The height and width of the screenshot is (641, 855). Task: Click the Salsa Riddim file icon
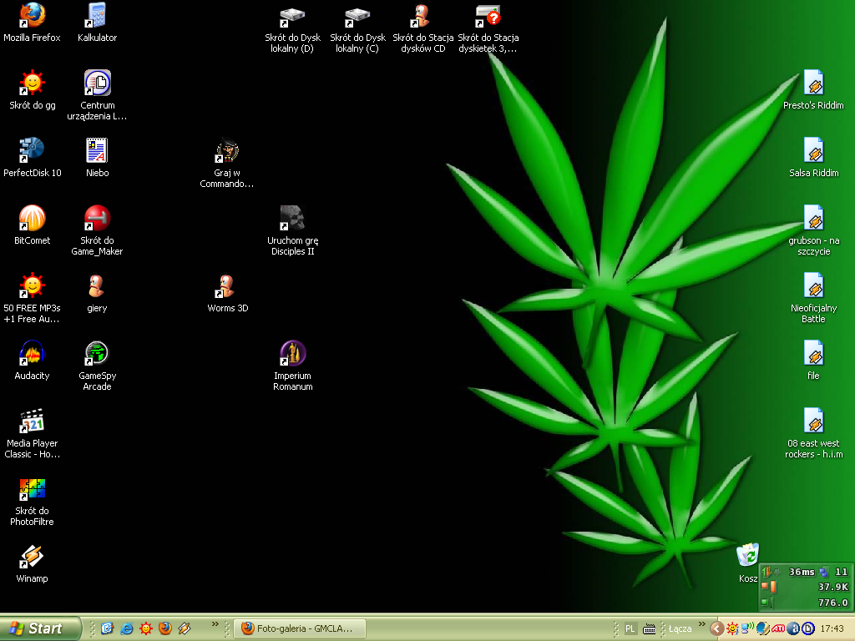[813, 151]
